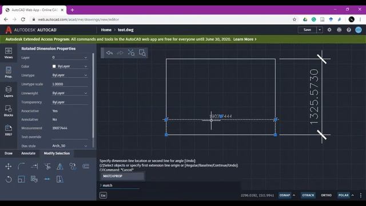This screenshot has height=206, width=366.
Task: Open the settings gear in header
Action: coord(329,30)
